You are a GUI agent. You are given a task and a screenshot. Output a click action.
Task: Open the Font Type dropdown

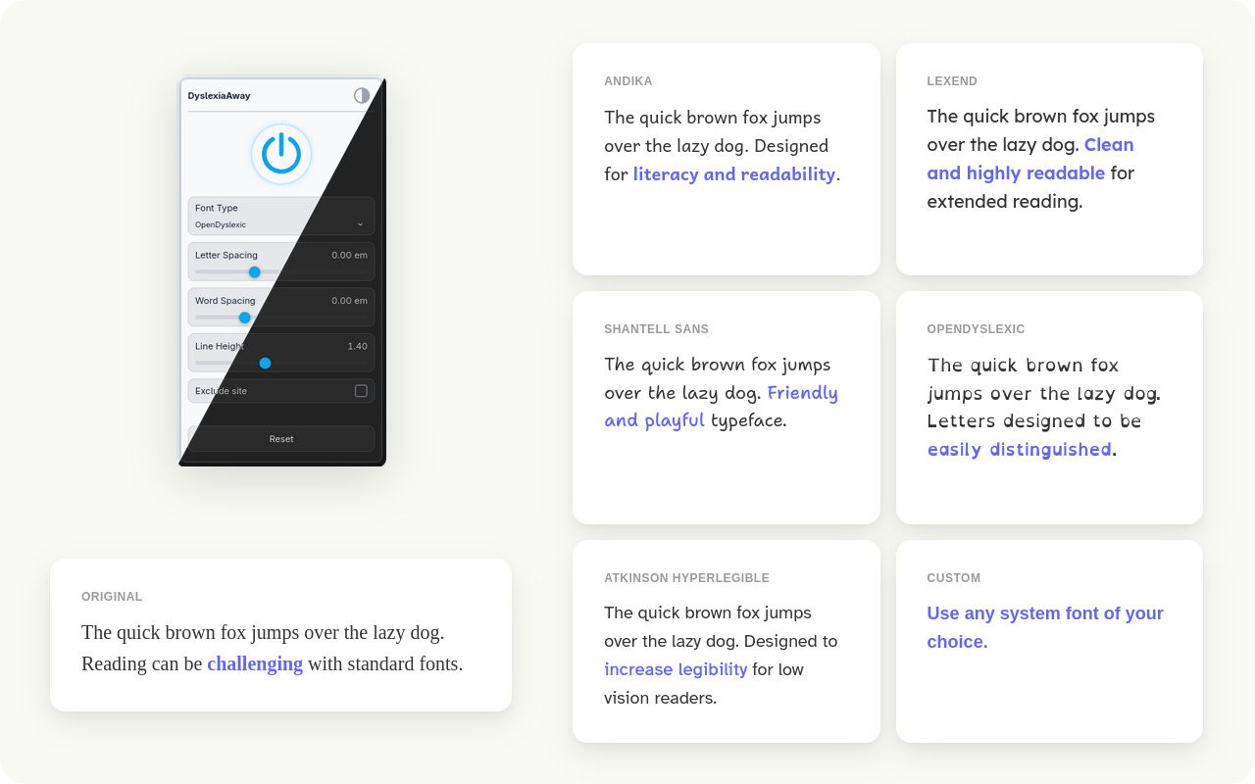(281, 216)
